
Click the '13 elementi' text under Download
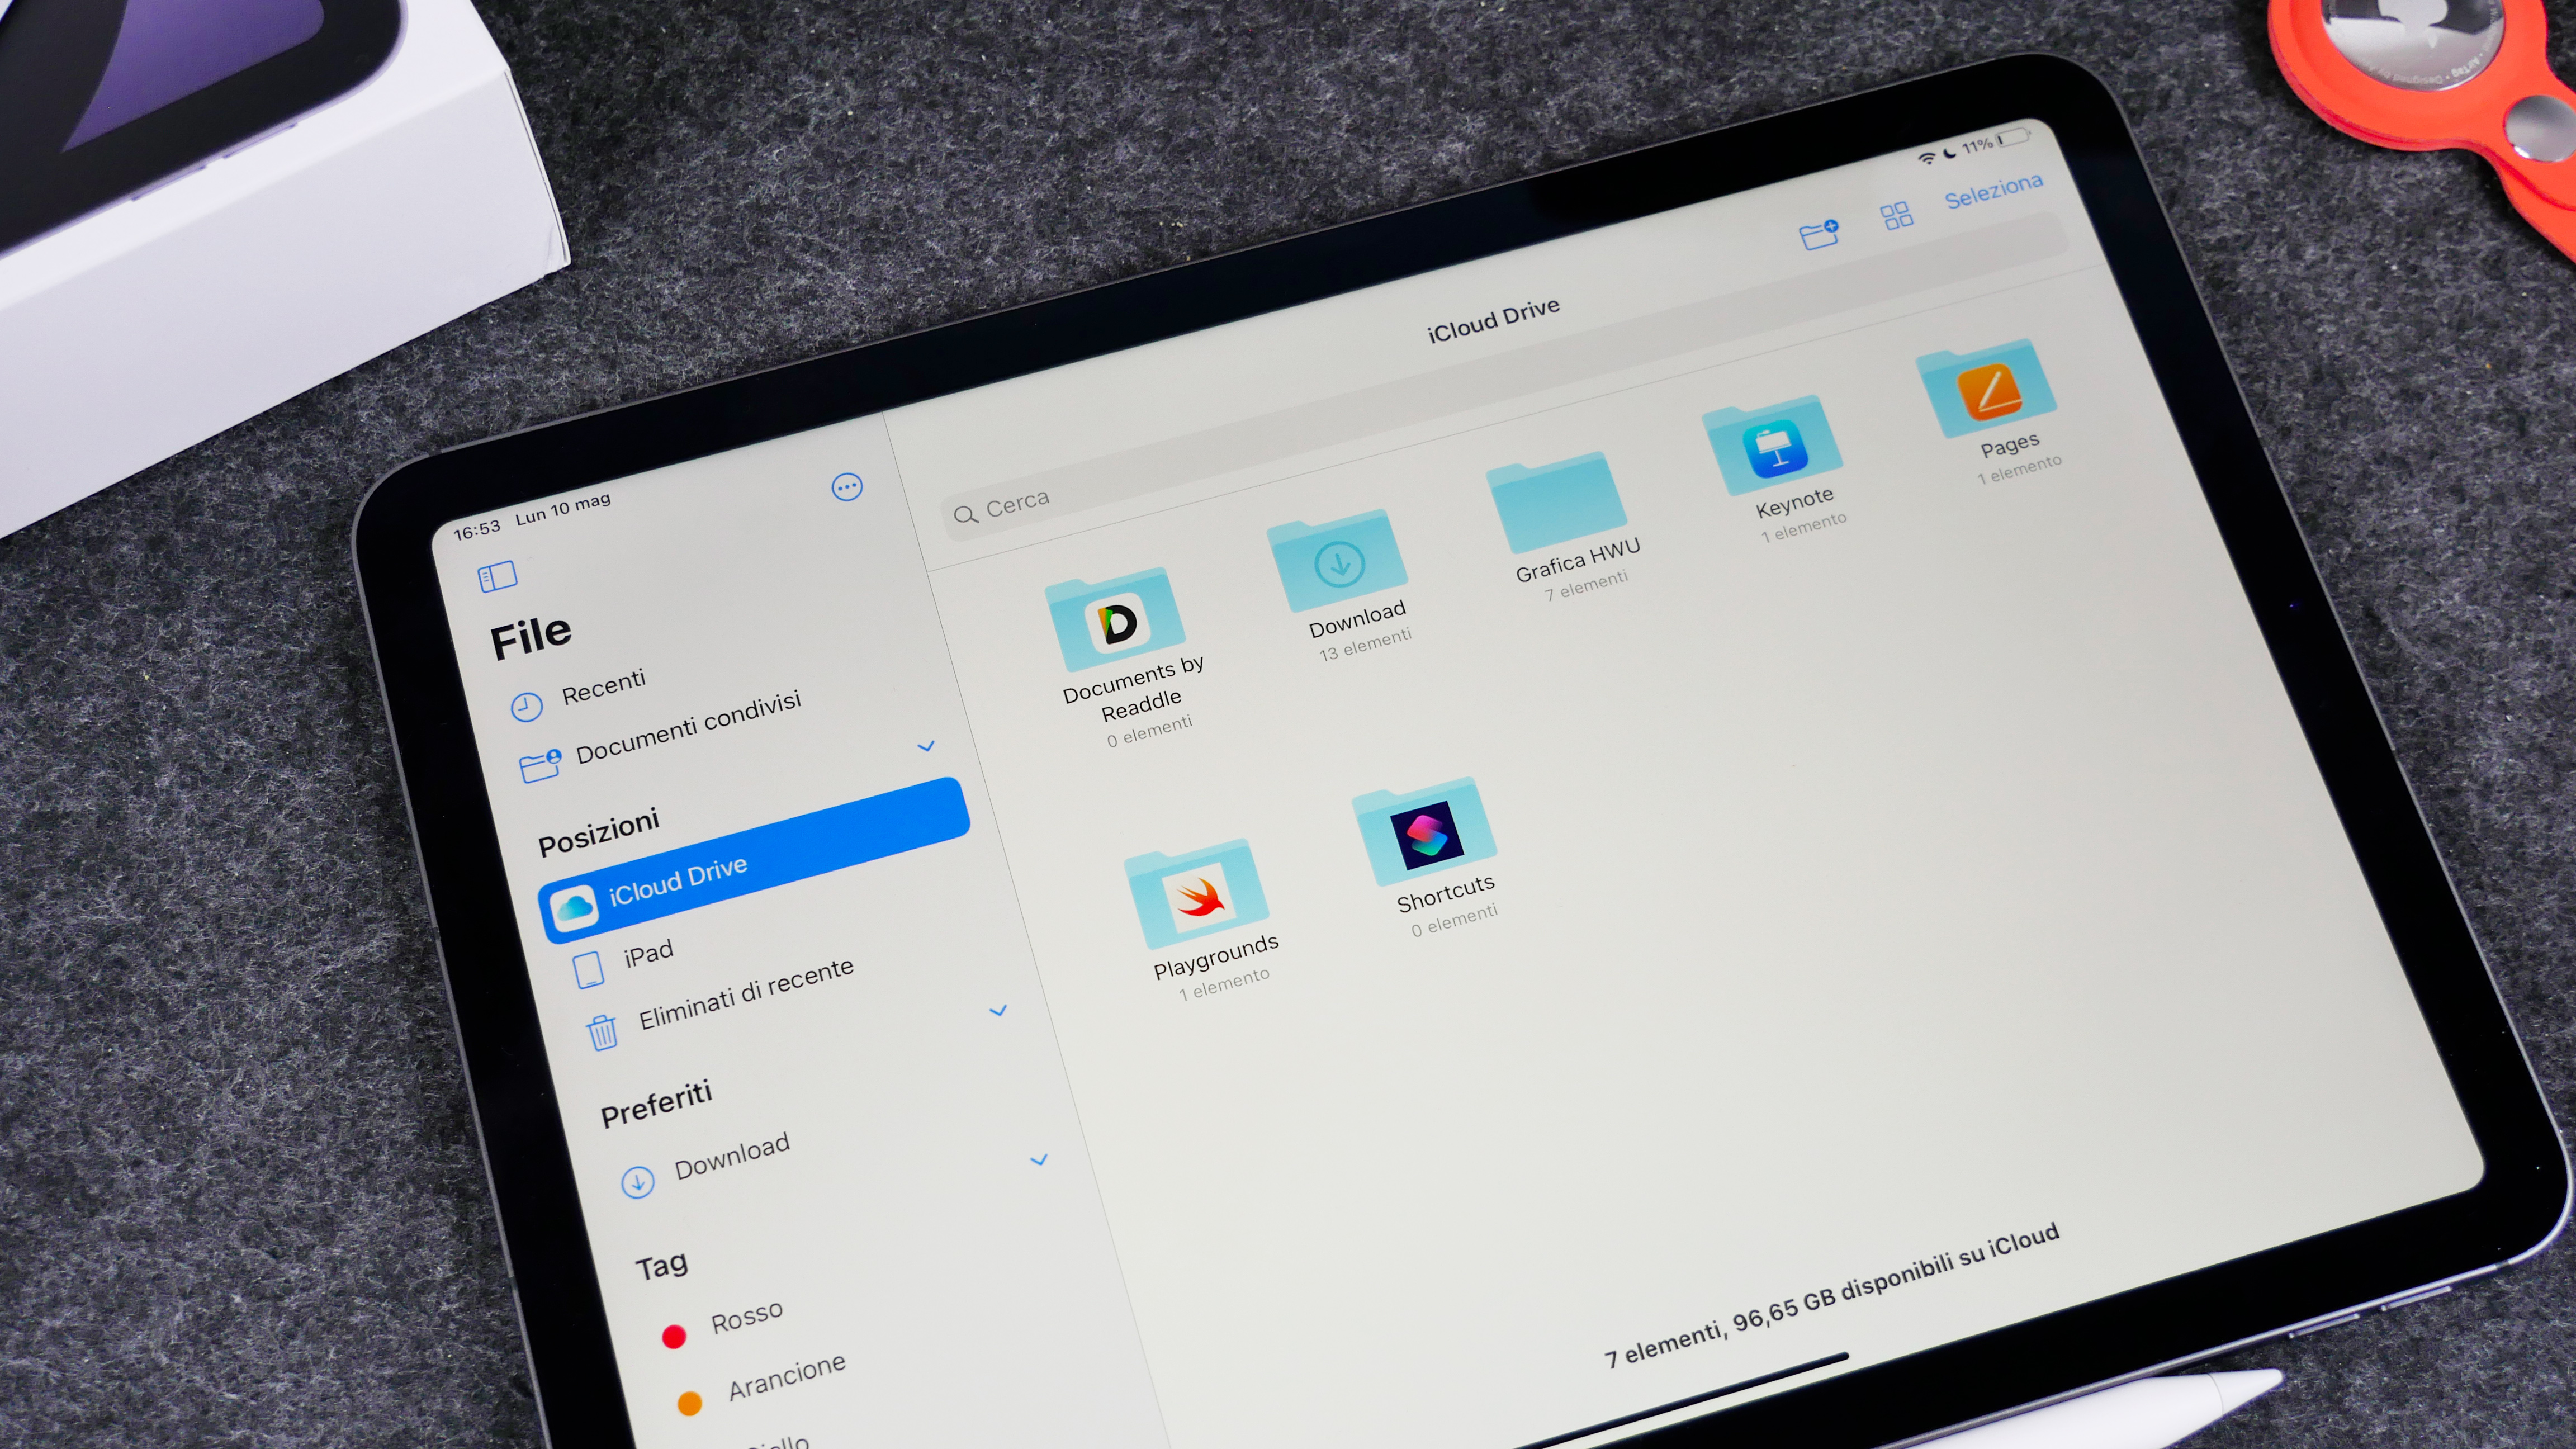pos(1365,644)
